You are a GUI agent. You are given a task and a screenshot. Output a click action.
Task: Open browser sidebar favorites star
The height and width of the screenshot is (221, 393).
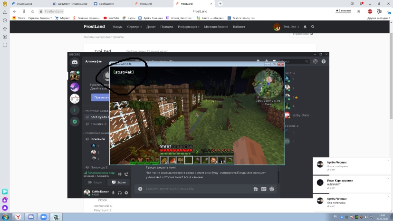click(x=5, y=29)
